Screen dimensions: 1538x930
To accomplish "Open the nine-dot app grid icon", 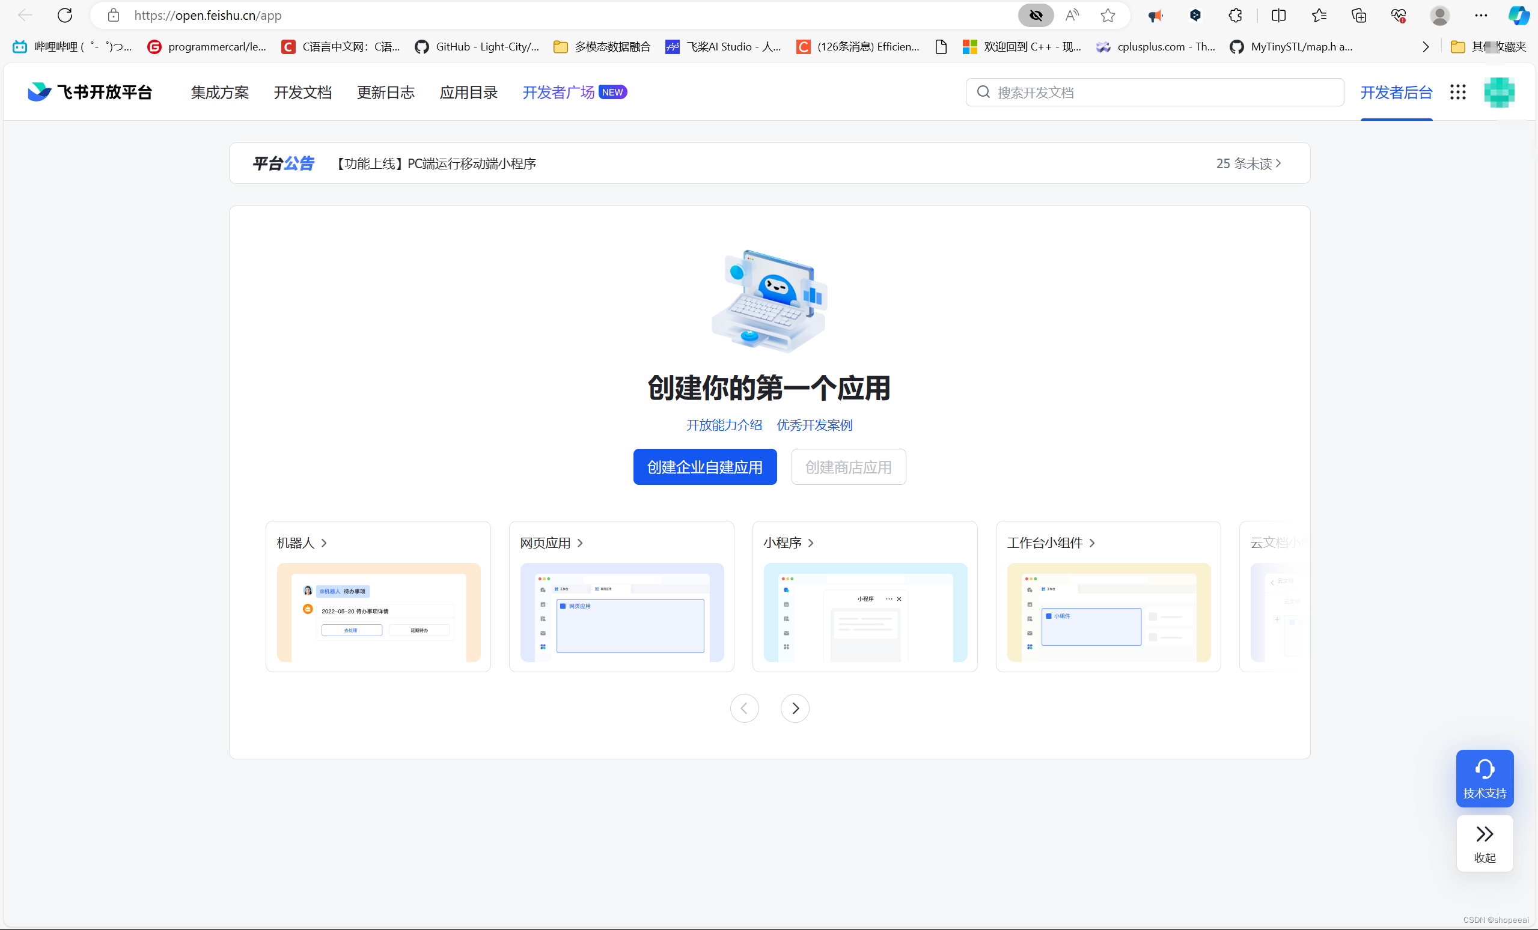I will pos(1457,93).
